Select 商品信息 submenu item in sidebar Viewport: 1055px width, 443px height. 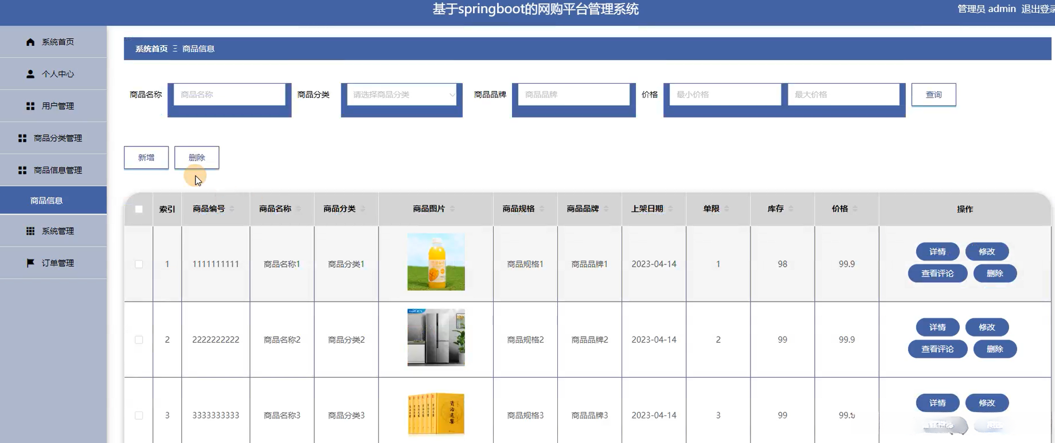click(x=53, y=200)
